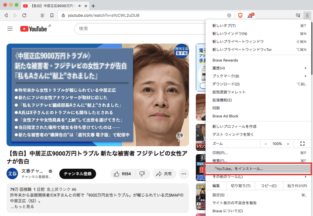Viewport: 313px width, 216px height.
Task: Reload the page with the refresh icon
Action: [x=24, y=15]
